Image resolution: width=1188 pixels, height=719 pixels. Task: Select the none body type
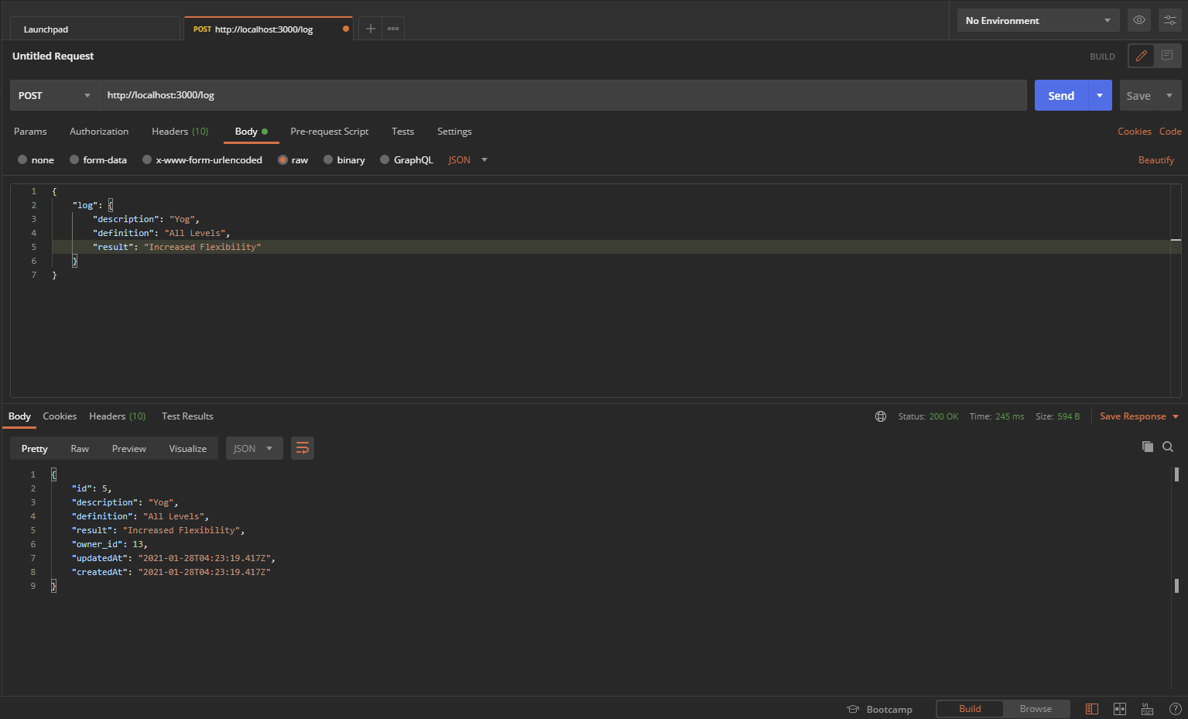[x=36, y=160]
